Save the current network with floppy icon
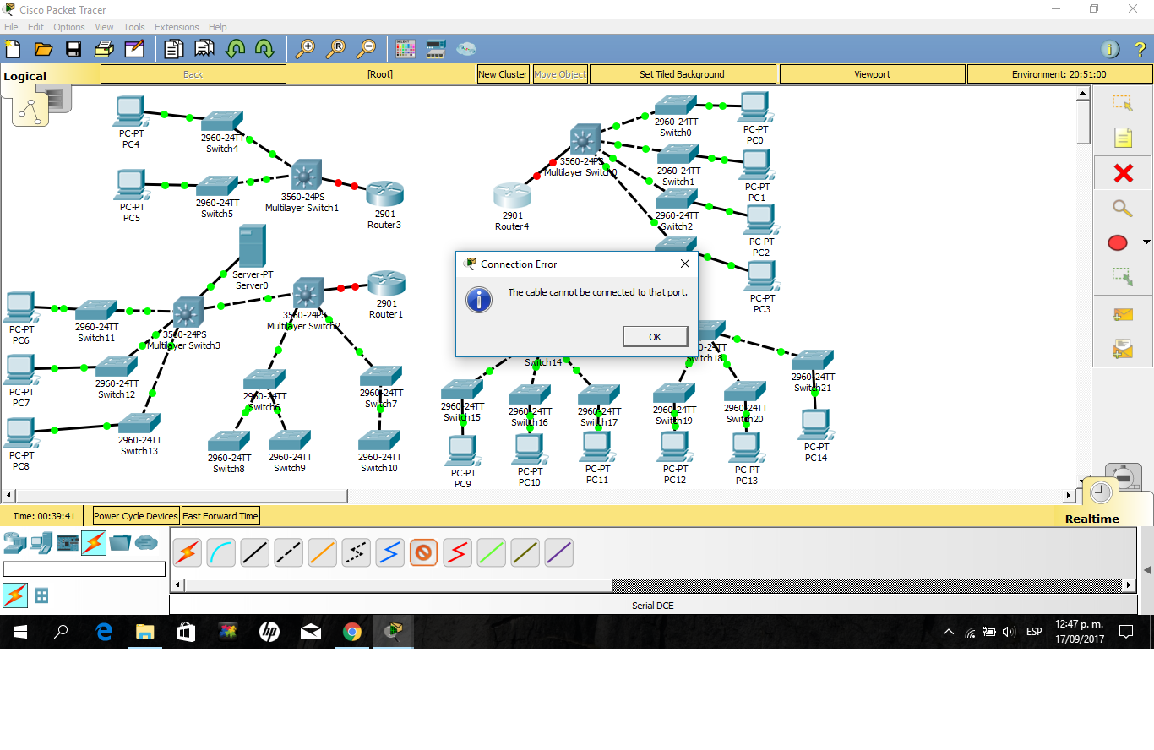Screen dimensions: 1154x750 coord(73,49)
